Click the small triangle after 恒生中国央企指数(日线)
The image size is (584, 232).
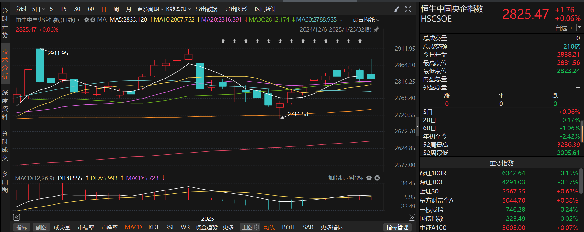(x=79, y=20)
